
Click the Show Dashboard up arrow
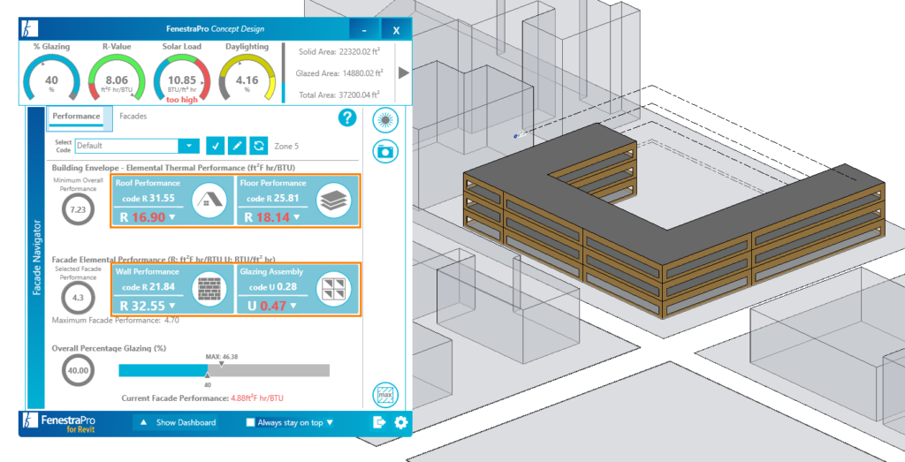click(x=144, y=422)
